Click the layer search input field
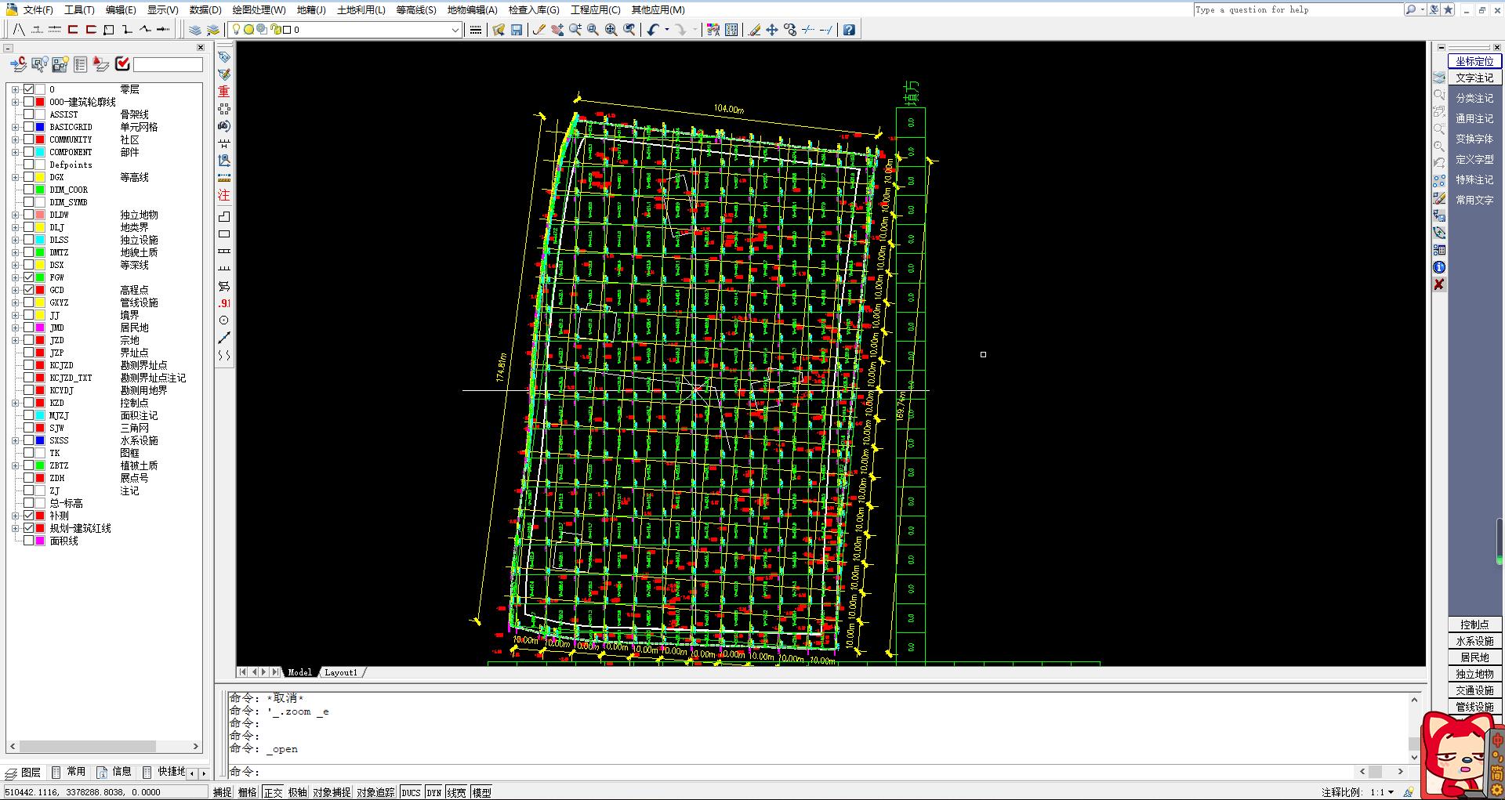Screen dimensions: 1505x800 168,64
